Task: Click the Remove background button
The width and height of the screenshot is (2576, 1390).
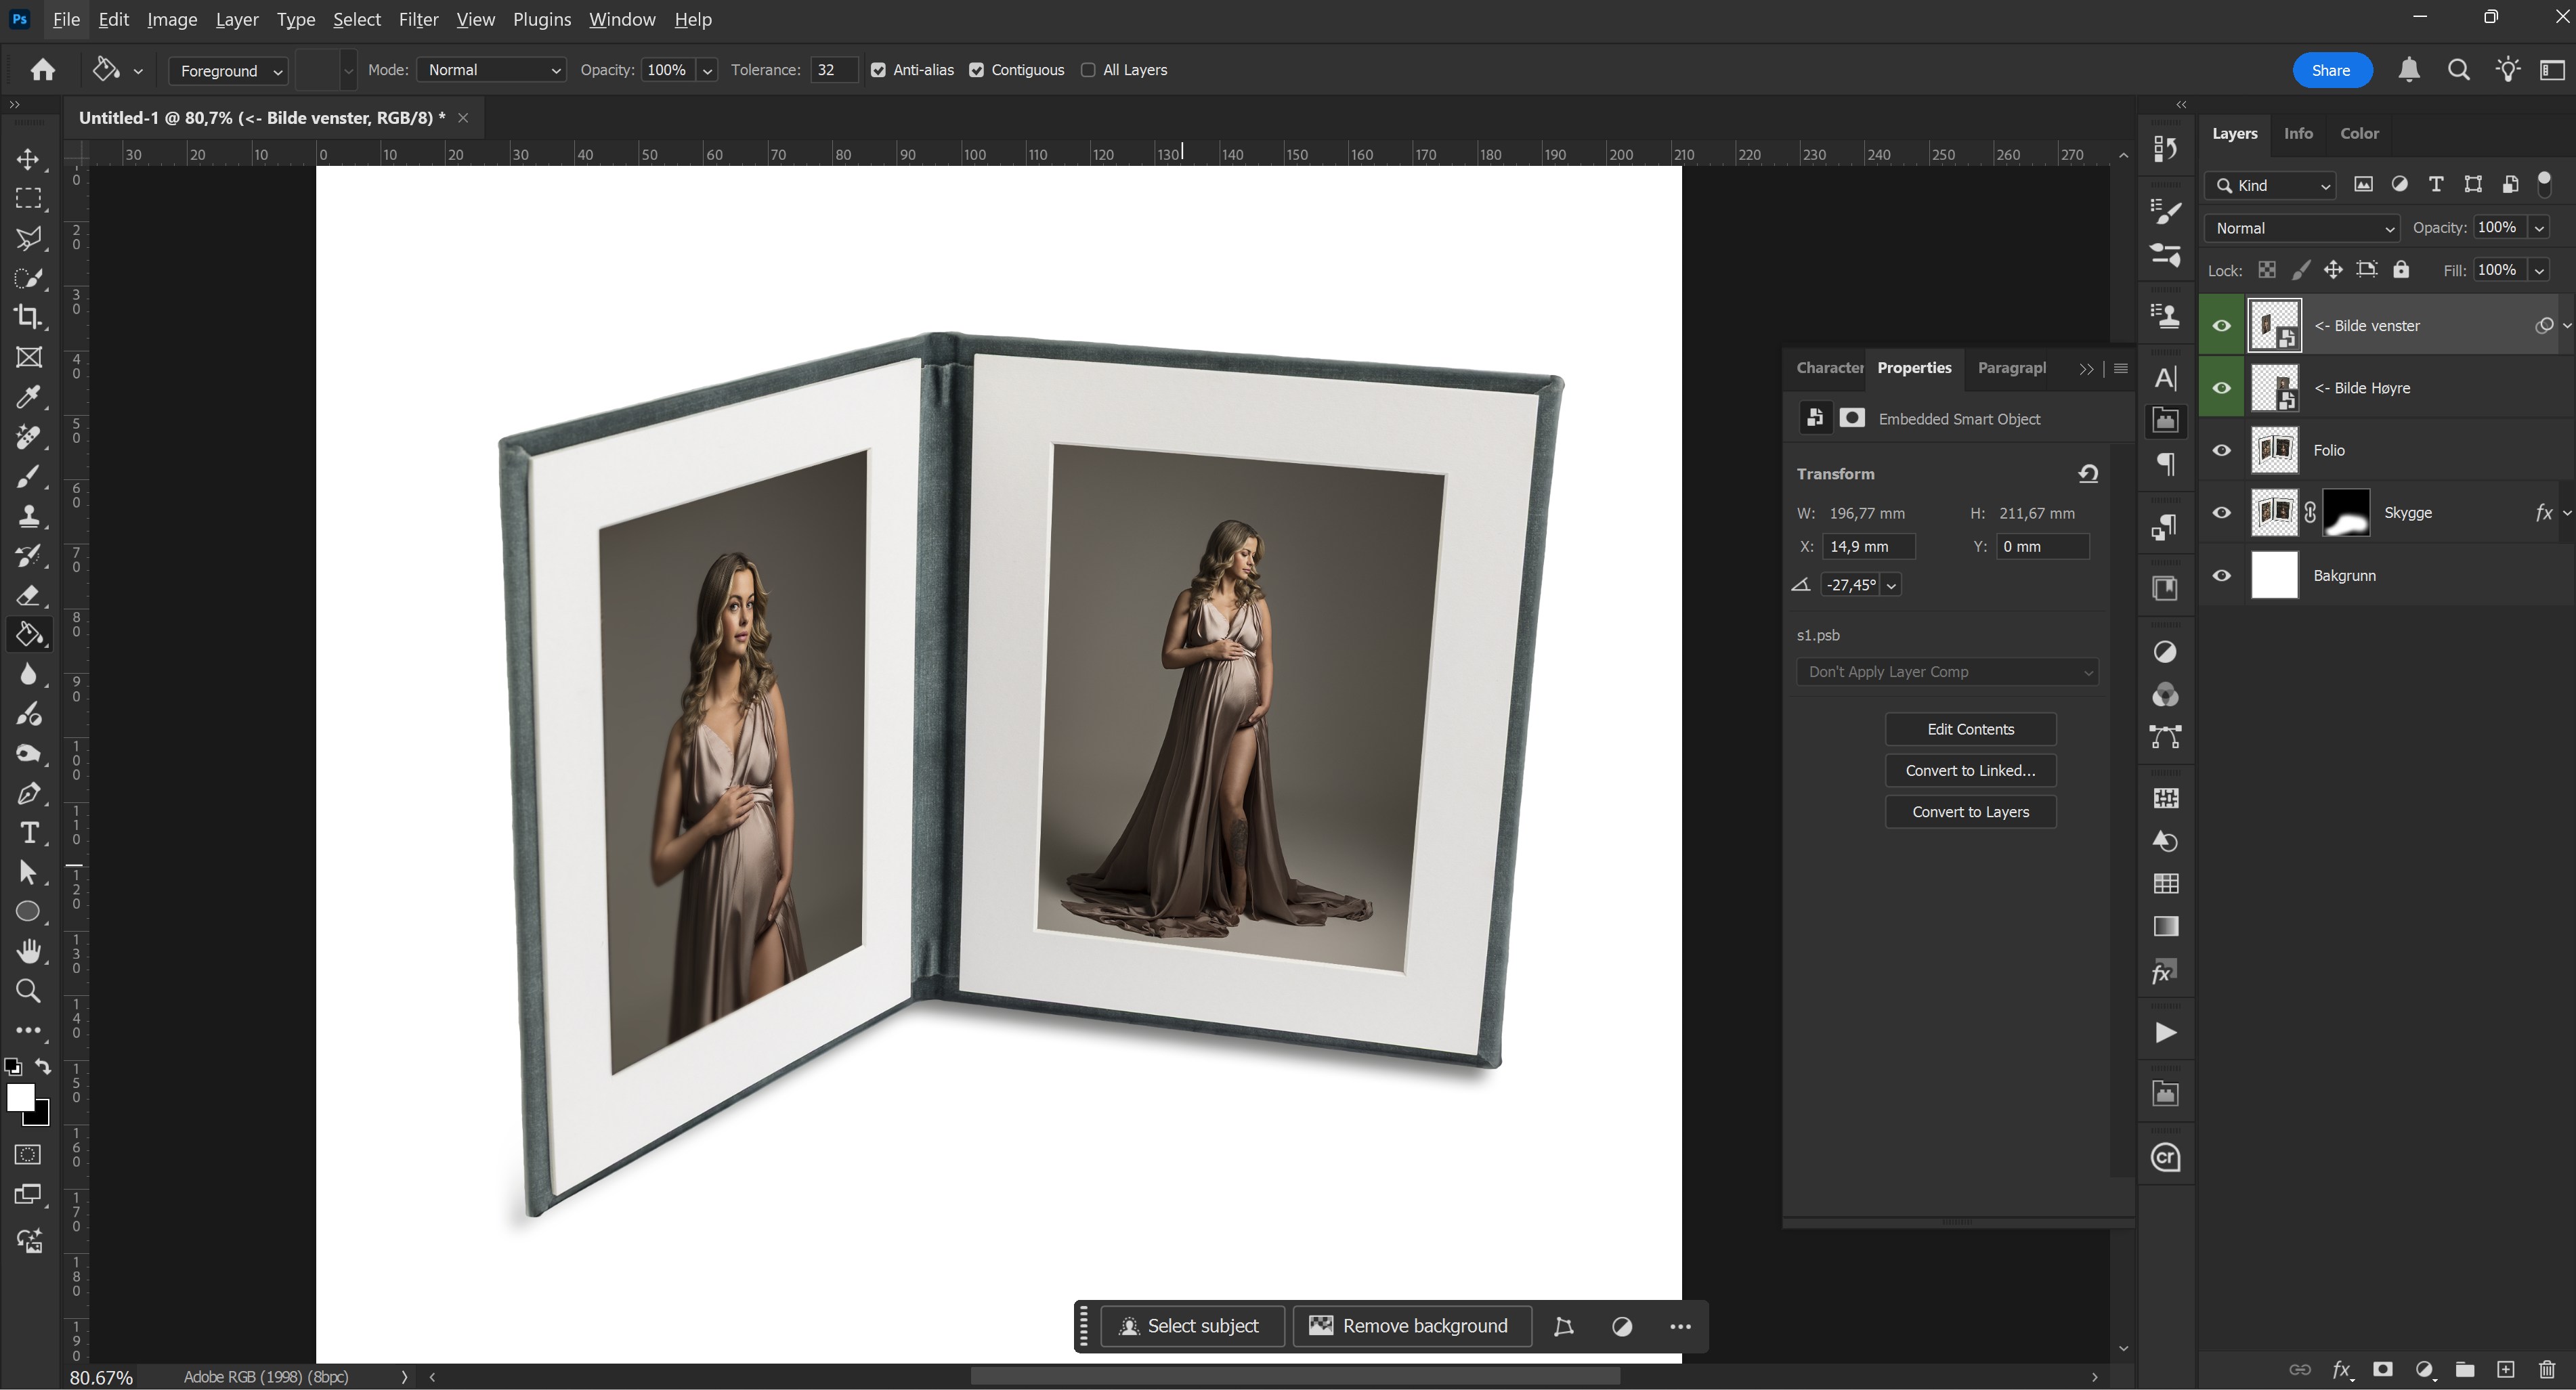Action: [x=1411, y=1326]
